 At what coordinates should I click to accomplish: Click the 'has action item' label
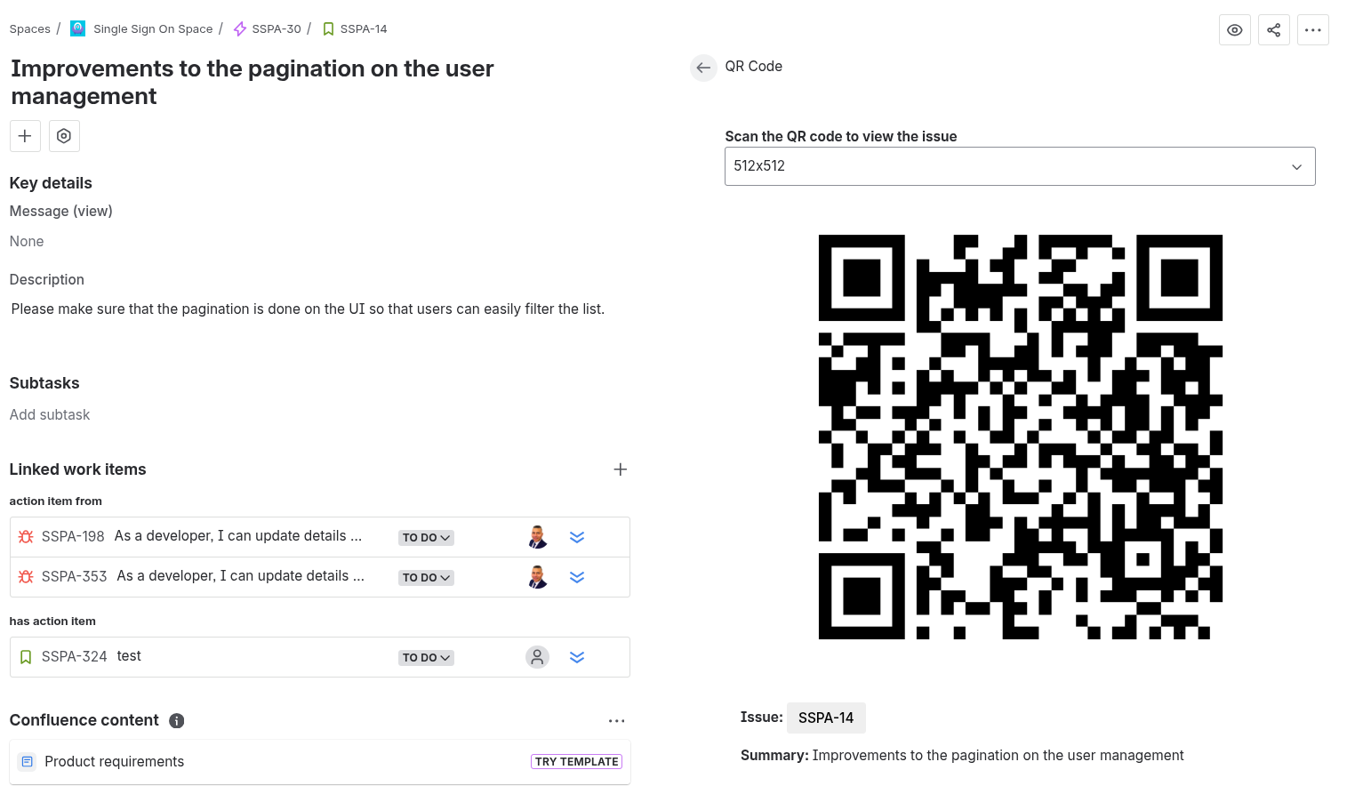tap(52, 622)
